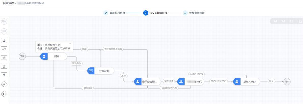Pick the document approval node icon in the palette
The image size is (305, 105).
coord(4,66)
